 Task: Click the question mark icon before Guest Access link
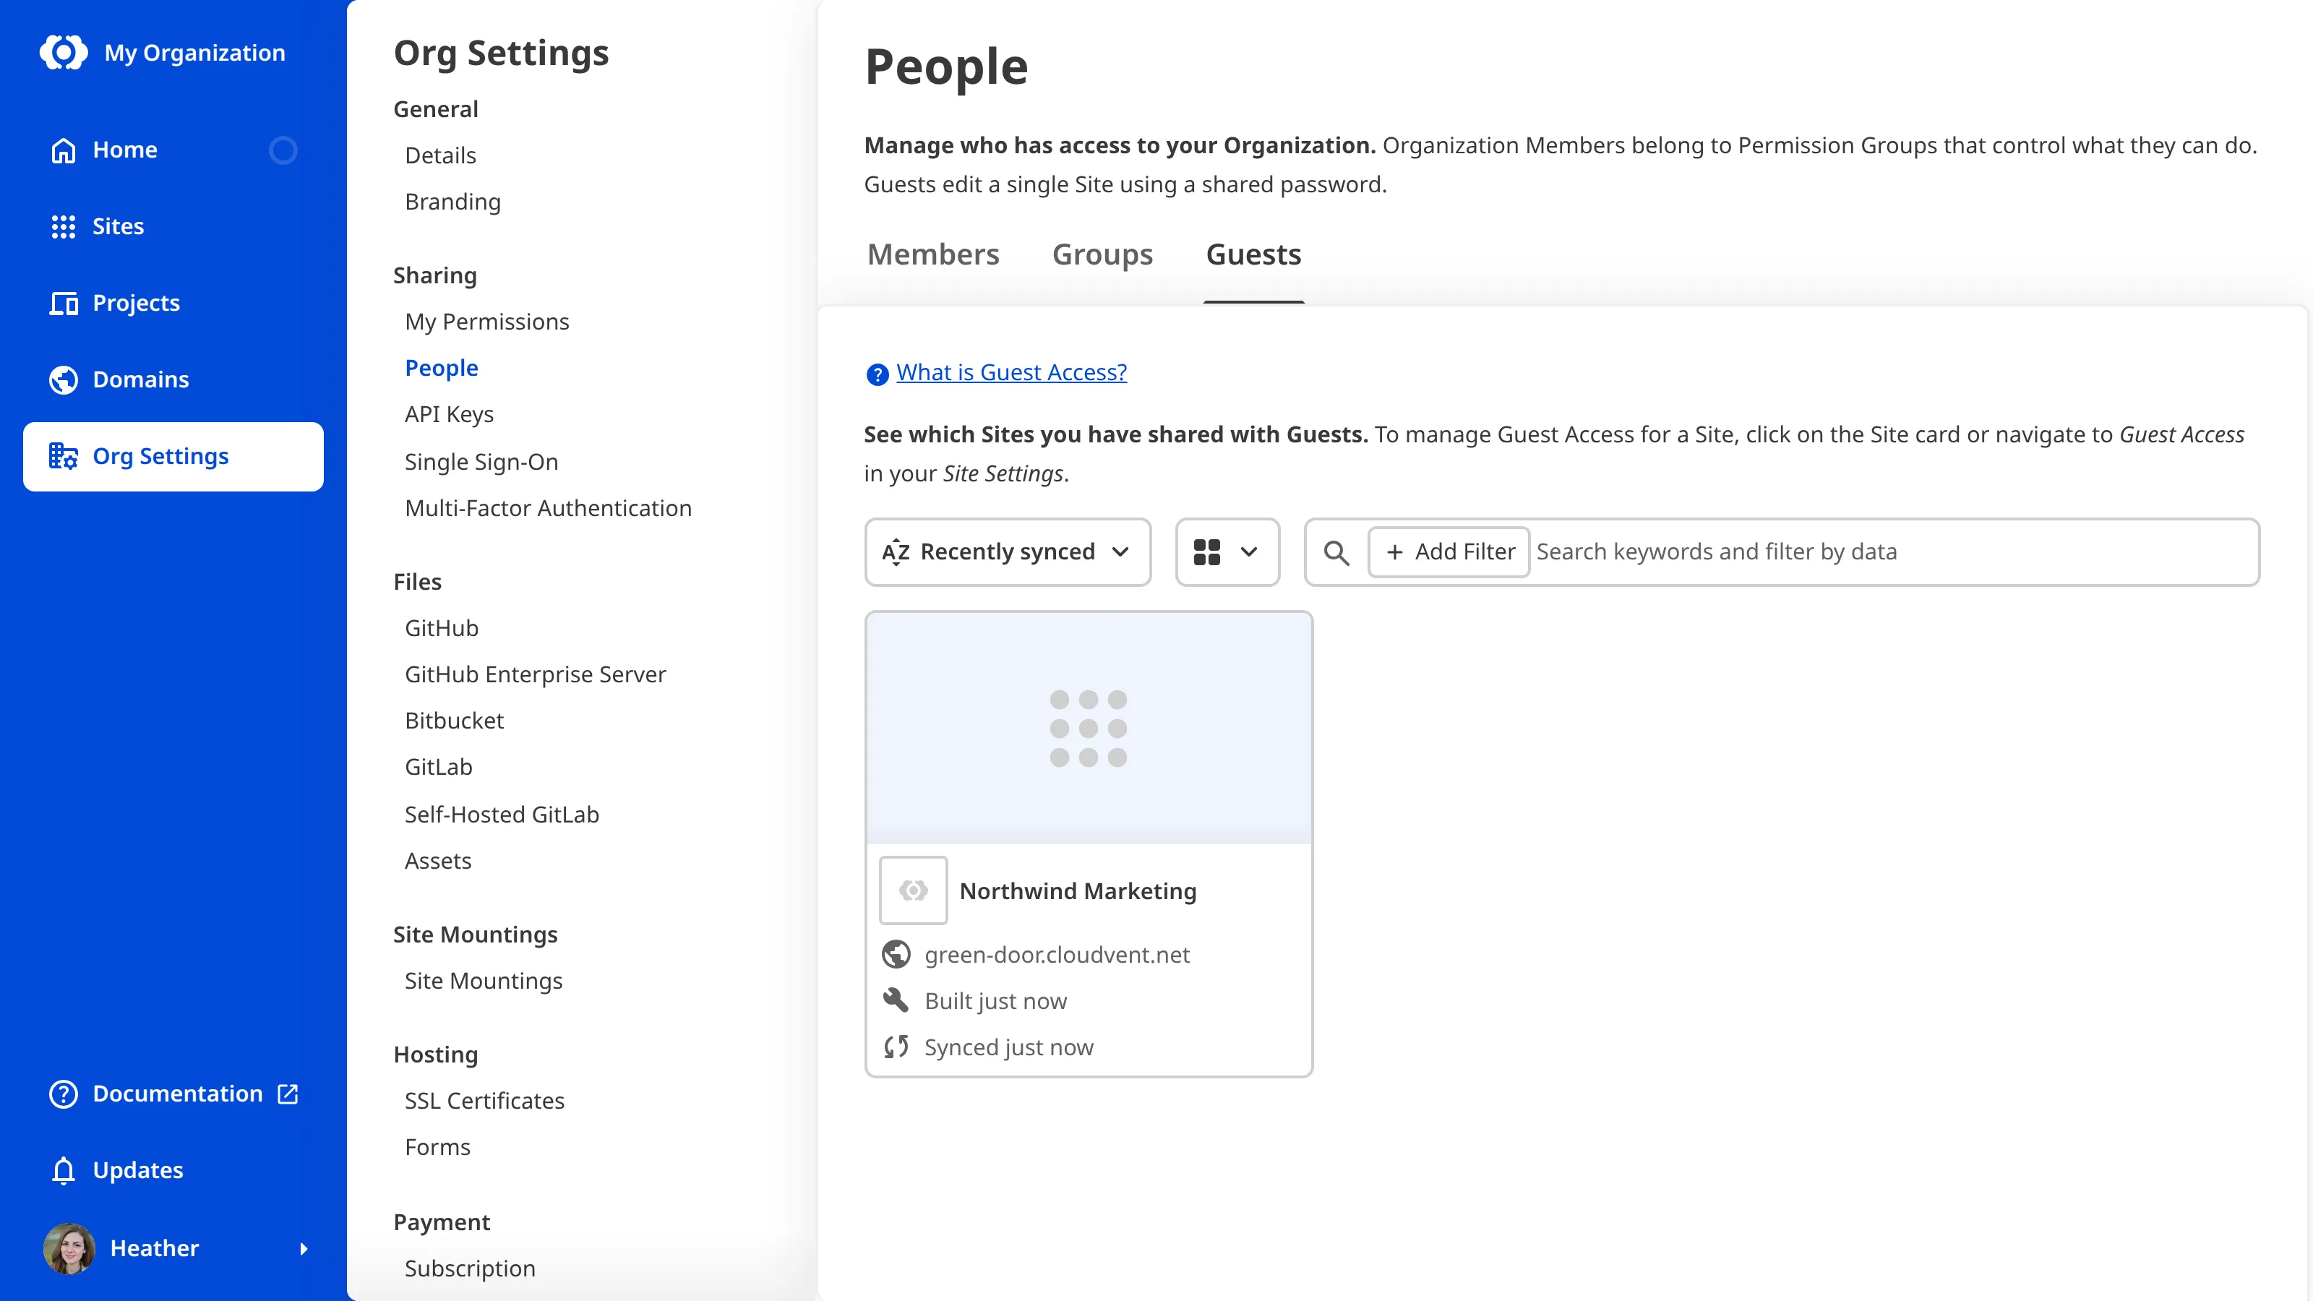tap(876, 374)
